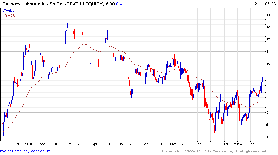Click the chart title Ranbaxy Laboratories-Sp Gdr

click(33, 4)
